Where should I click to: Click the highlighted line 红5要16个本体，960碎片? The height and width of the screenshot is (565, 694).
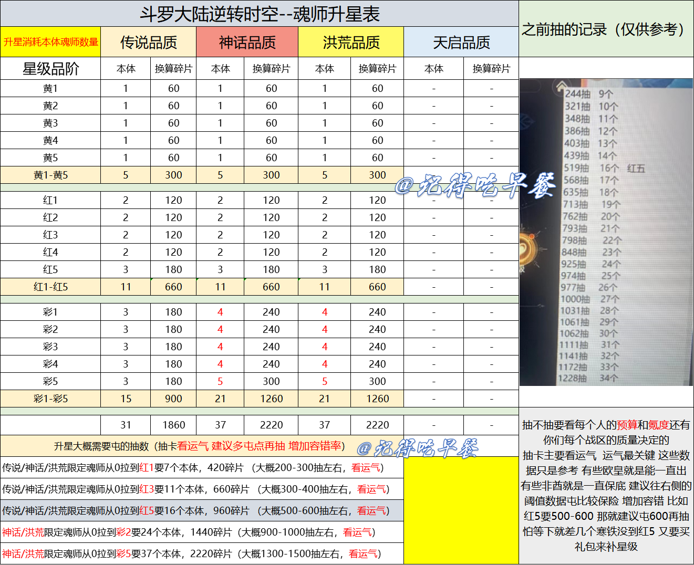click(x=202, y=510)
